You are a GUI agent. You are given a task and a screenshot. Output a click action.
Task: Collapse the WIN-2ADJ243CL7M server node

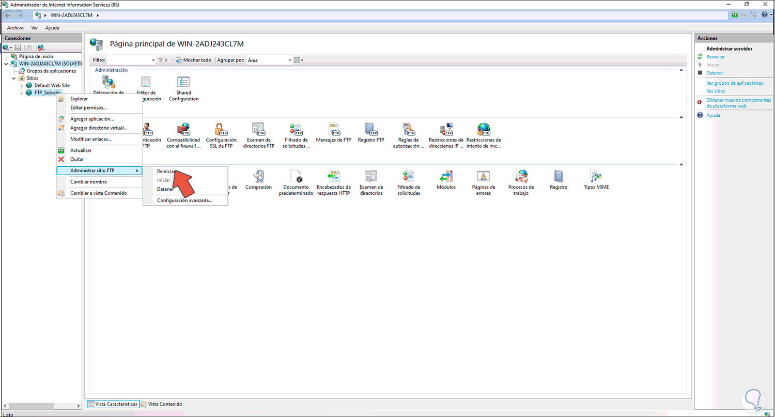click(6, 64)
